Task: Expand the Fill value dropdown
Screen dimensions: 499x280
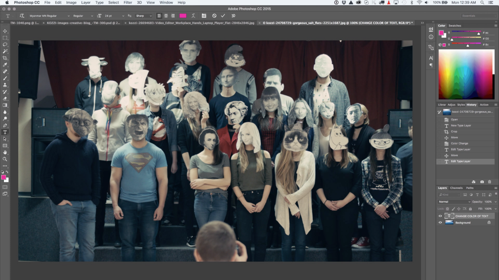Action: pos(495,209)
